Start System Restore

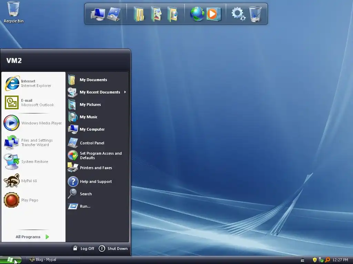click(x=33, y=162)
